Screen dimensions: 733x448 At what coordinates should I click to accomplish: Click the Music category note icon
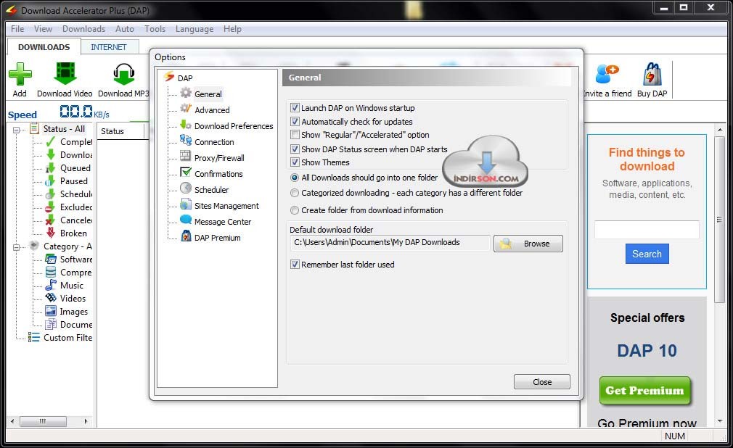pos(51,285)
